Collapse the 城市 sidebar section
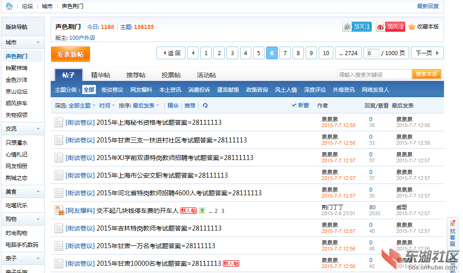The image size is (463, 273). (38, 42)
